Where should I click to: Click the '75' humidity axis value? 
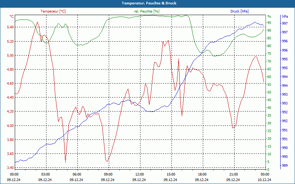pos(269,54)
